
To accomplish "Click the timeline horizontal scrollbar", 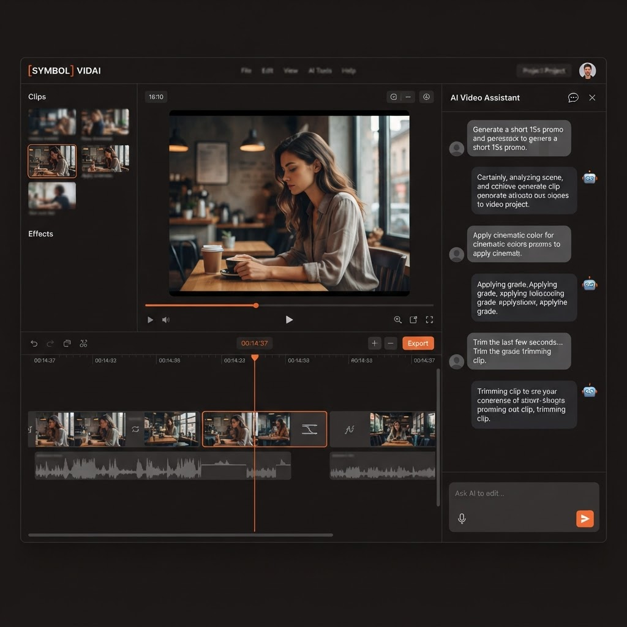I will [x=181, y=535].
